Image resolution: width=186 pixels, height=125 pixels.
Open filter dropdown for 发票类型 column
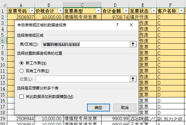click(98, 11)
